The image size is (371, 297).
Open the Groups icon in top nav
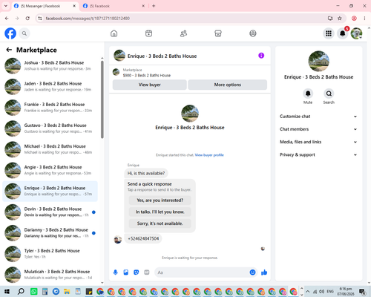pos(253,33)
